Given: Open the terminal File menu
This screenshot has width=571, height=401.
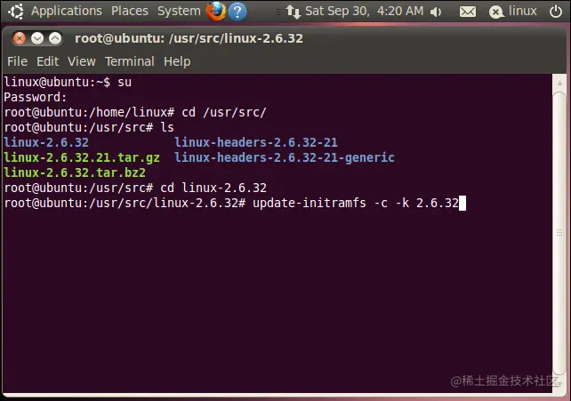Looking at the screenshot, I should click(17, 61).
